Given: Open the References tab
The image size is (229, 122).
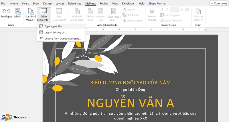Looking at the screenshot, I should (x=74, y=3).
